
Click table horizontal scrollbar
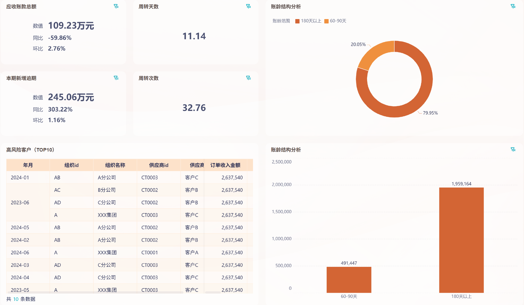96,292
